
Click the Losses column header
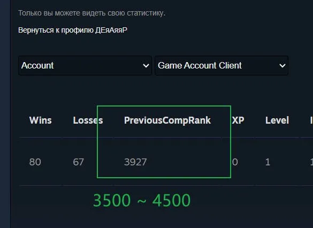point(88,120)
